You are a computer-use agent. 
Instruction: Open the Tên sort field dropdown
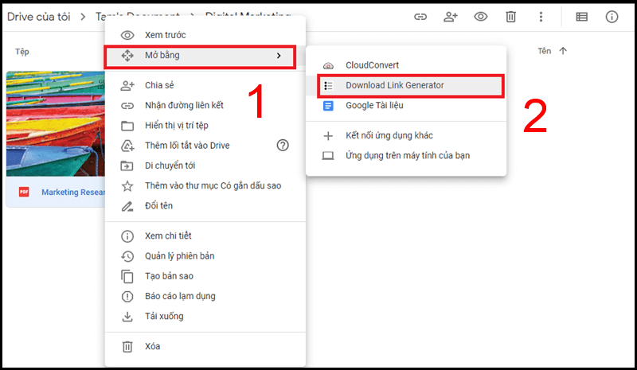545,51
